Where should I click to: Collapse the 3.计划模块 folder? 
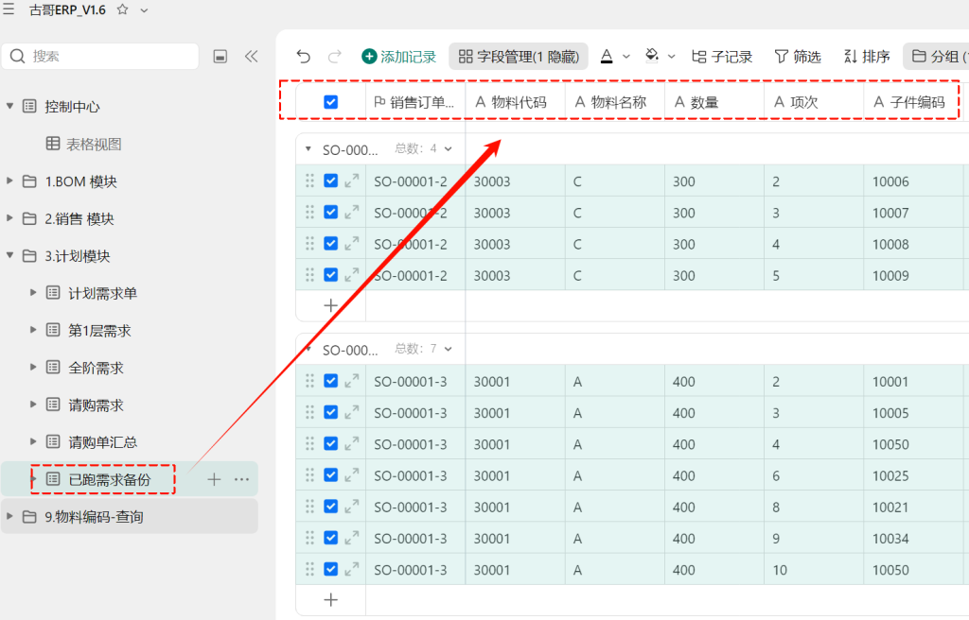click(9, 255)
